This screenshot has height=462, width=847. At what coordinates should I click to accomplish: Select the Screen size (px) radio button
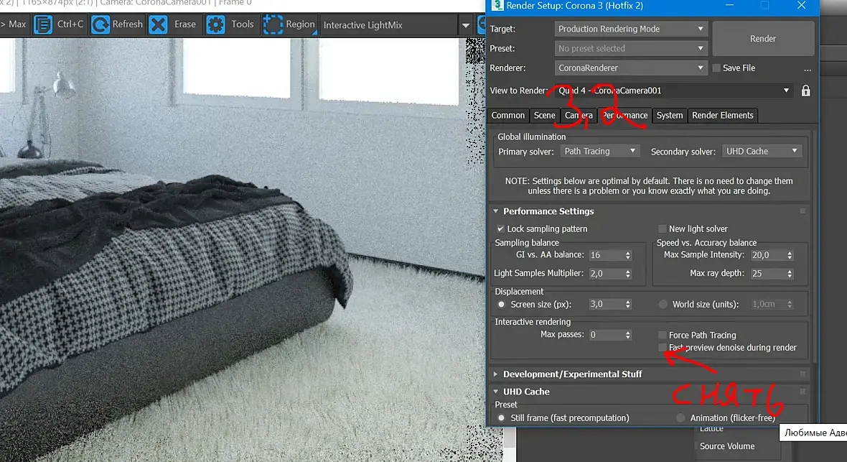[x=501, y=304]
